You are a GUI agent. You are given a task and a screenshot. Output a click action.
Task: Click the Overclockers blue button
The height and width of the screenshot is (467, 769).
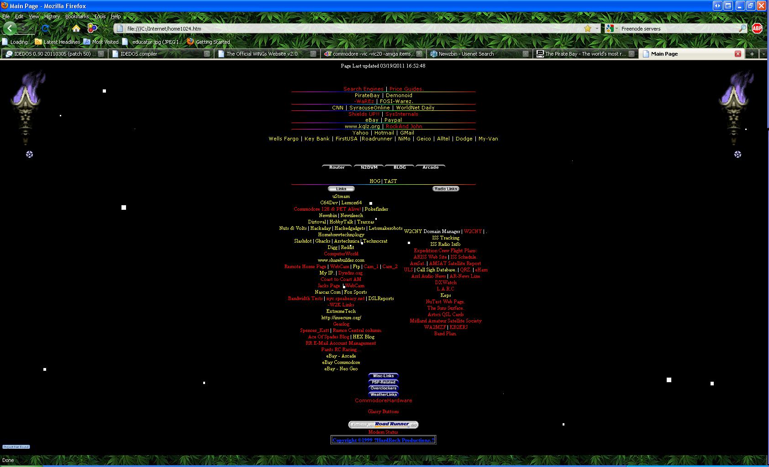tap(383, 388)
